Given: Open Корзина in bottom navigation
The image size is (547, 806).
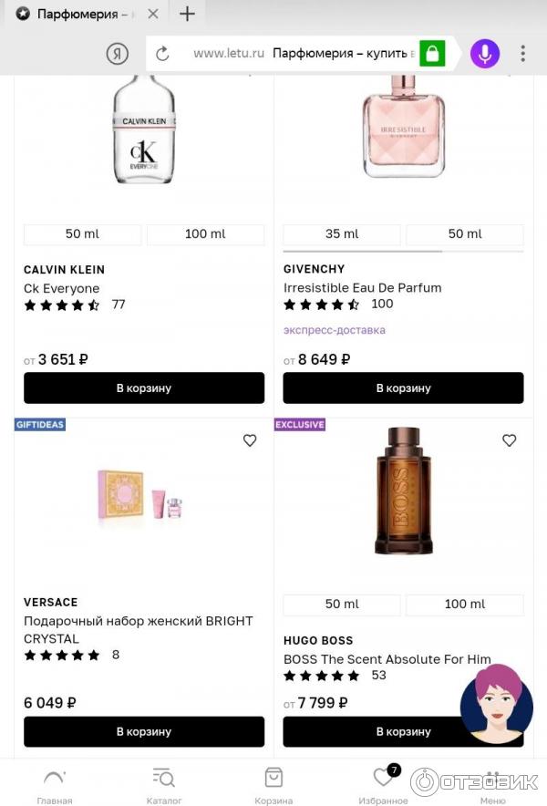Looking at the screenshot, I should click(x=273, y=786).
